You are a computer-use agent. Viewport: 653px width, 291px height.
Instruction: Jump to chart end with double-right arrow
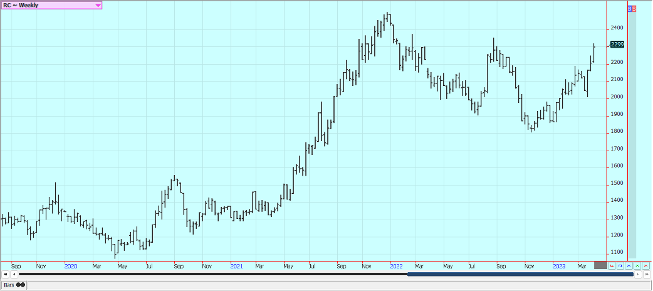coord(647,274)
